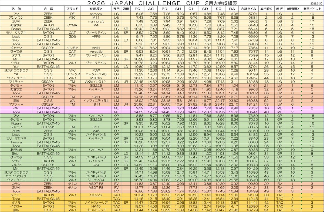
Task: Click the gun cell 'AKM (LGI)'
Action: point(96,81)
